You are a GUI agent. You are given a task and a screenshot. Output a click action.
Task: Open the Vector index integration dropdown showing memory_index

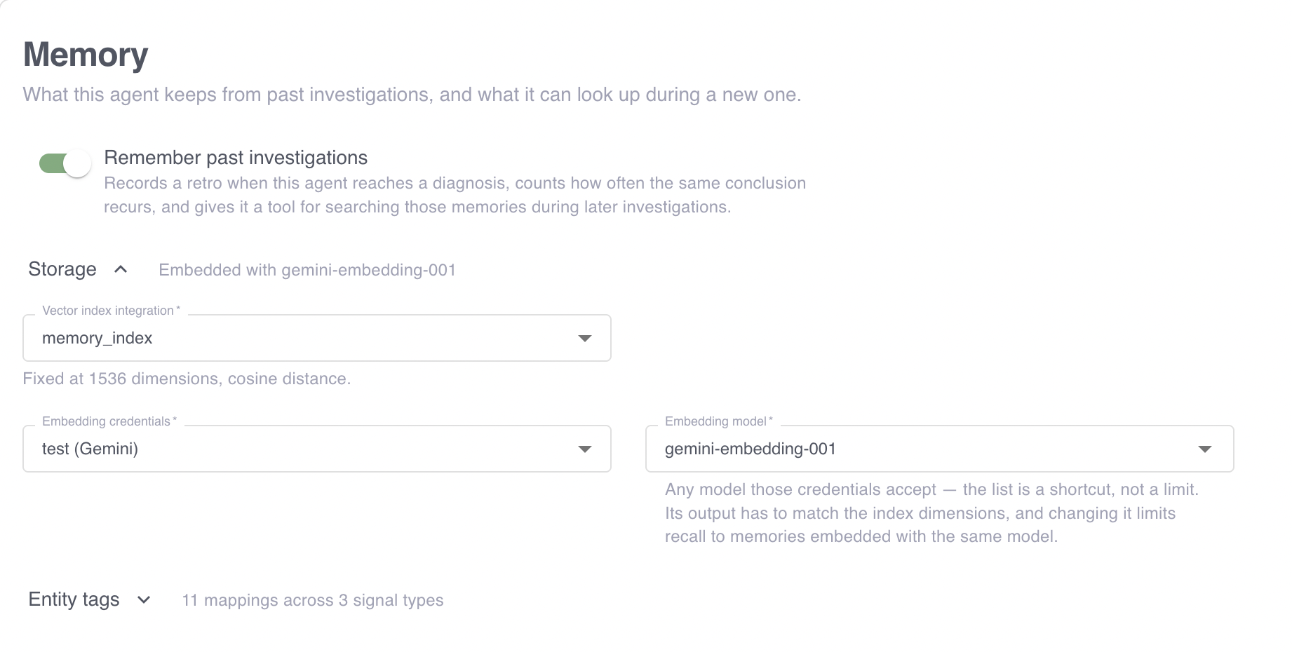tap(317, 338)
